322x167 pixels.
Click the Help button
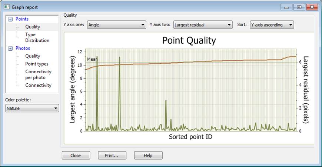coord(148,156)
